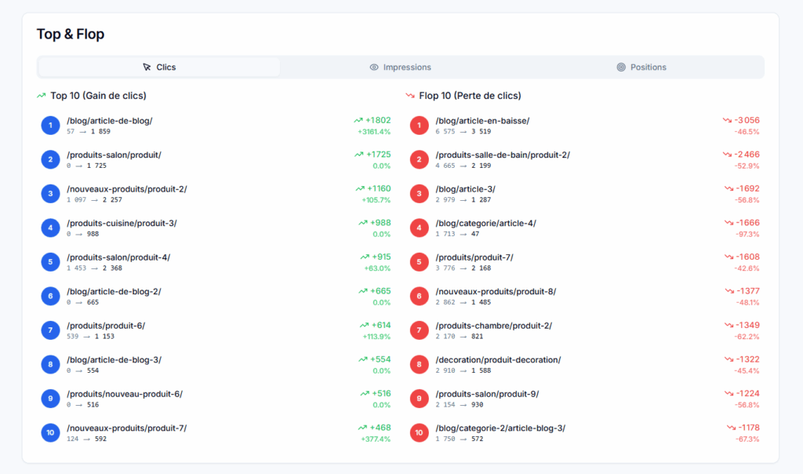
Task: Select the /decoration/produit-decoration/ path
Action: click(498, 359)
